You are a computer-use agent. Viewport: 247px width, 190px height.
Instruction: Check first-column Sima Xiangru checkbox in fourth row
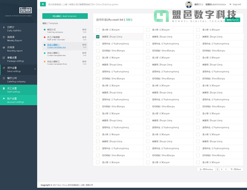(x=98, y=51)
